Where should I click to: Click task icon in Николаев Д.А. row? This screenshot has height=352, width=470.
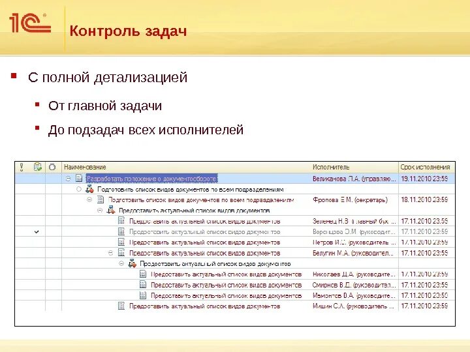tap(143, 274)
